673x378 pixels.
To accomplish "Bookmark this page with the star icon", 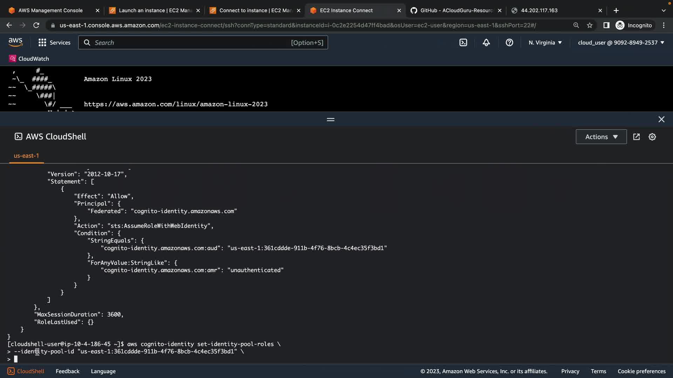I will pos(590,25).
